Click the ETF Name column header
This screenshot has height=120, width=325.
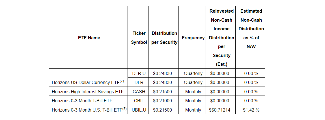pos(89,38)
